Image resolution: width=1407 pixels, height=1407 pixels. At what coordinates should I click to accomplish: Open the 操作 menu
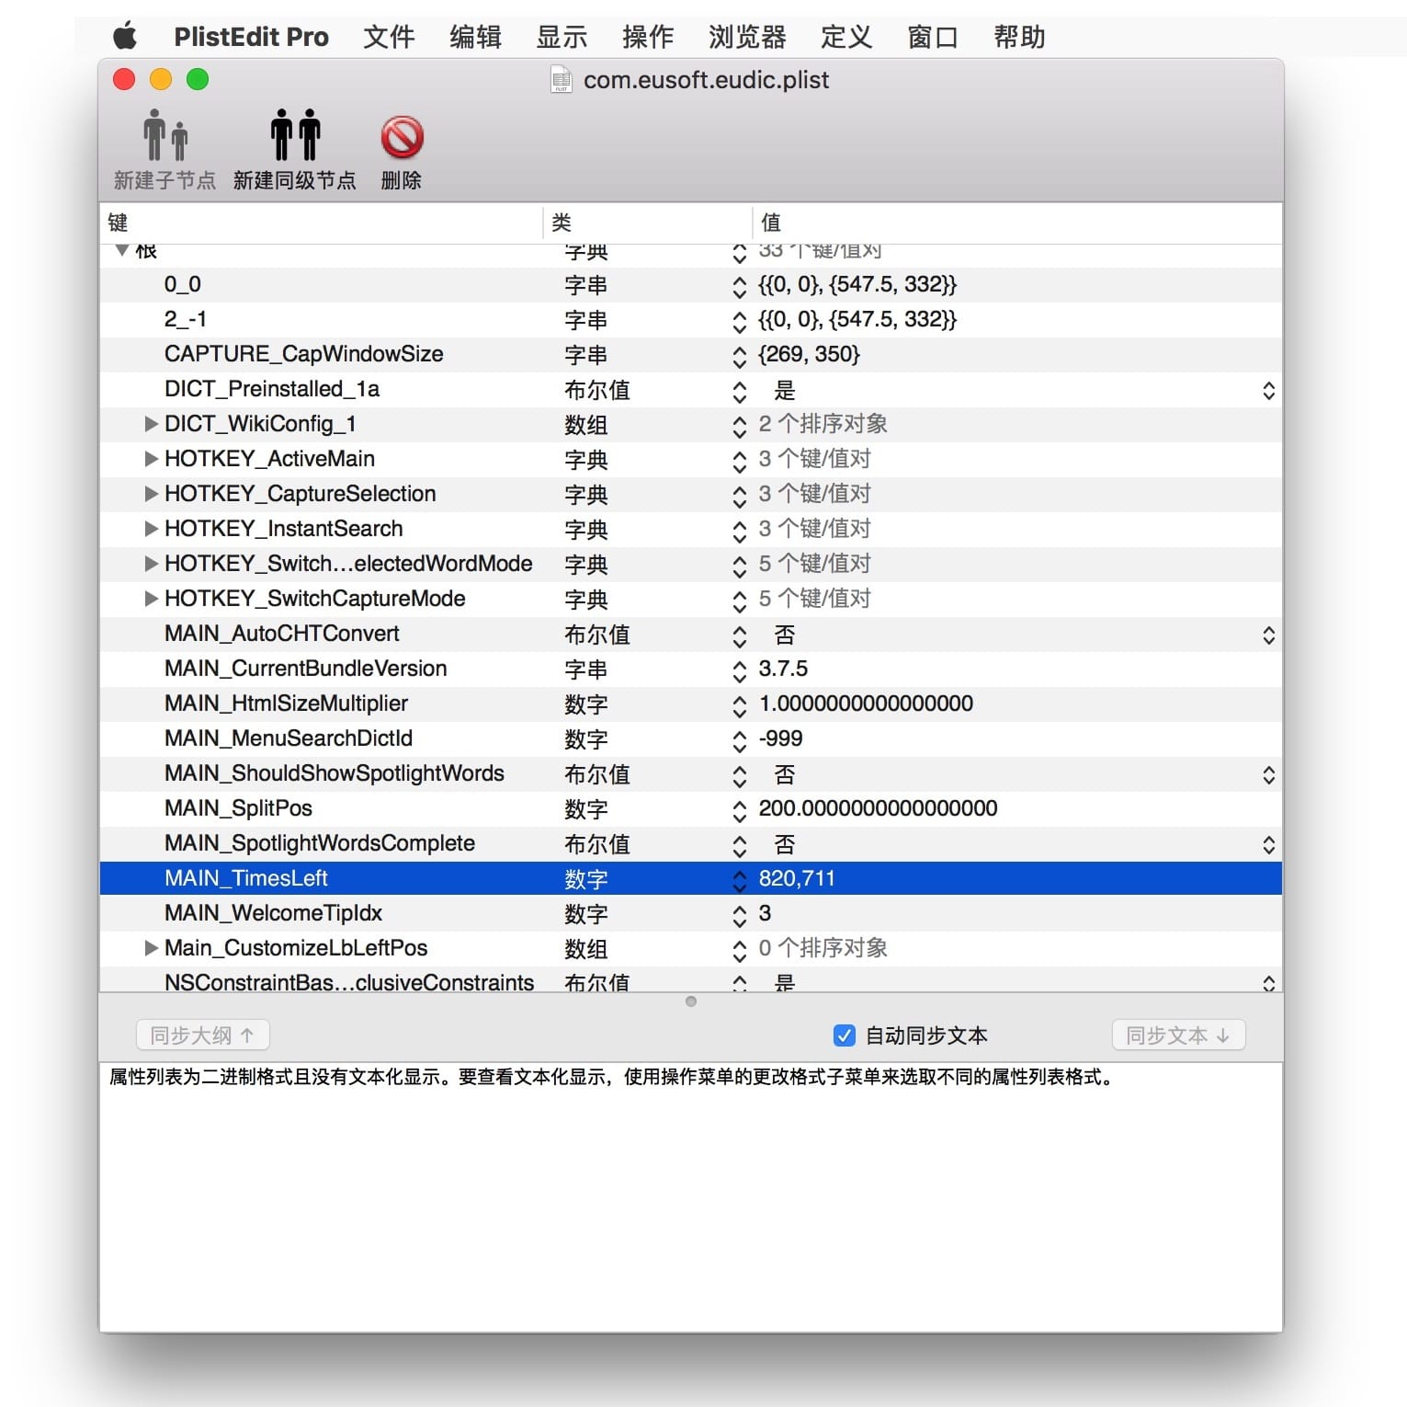point(648,37)
